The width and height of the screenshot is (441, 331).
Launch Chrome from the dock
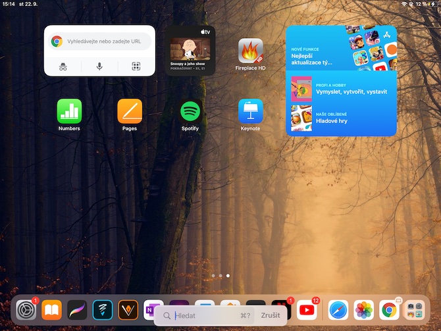tap(389, 310)
